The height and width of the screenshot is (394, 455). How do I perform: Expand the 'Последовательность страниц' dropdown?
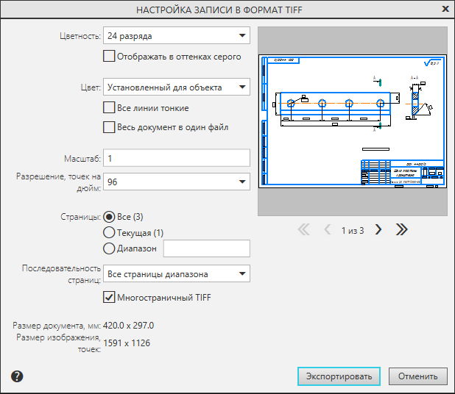click(176, 274)
